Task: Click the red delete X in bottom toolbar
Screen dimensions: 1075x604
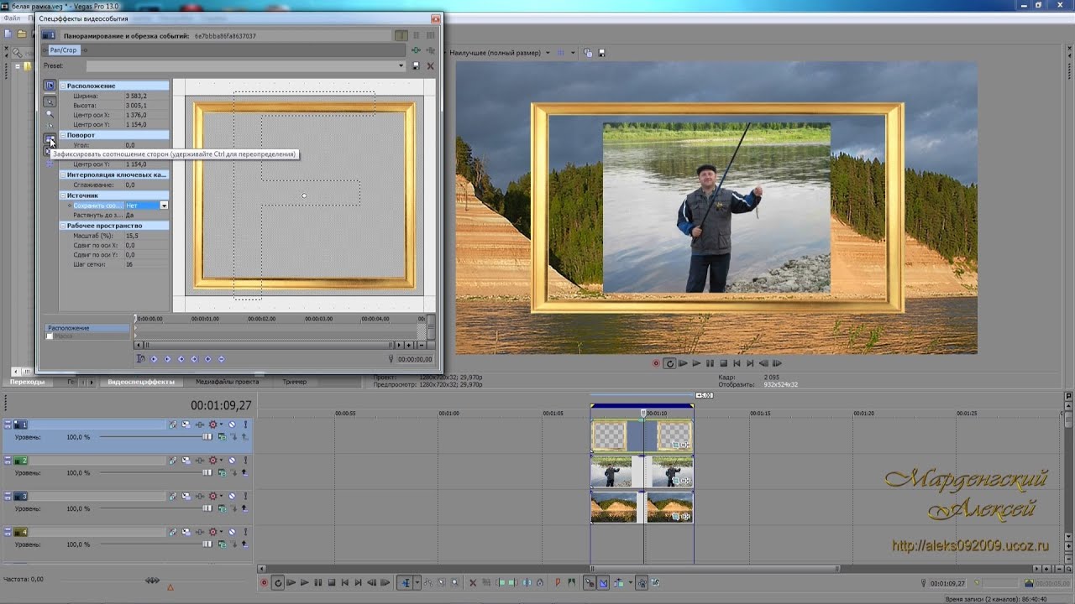Action: tap(473, 583)
